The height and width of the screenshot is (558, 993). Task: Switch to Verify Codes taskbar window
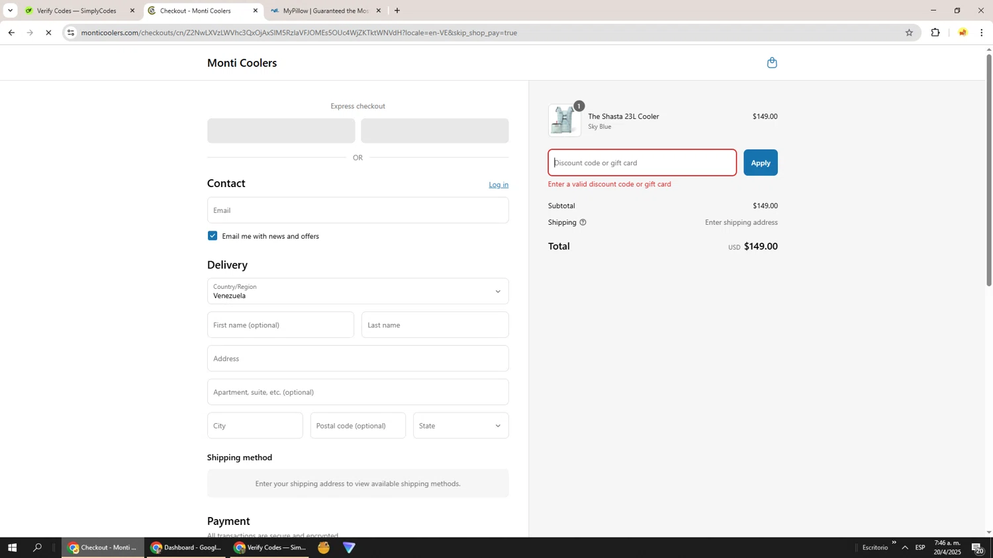269,547
